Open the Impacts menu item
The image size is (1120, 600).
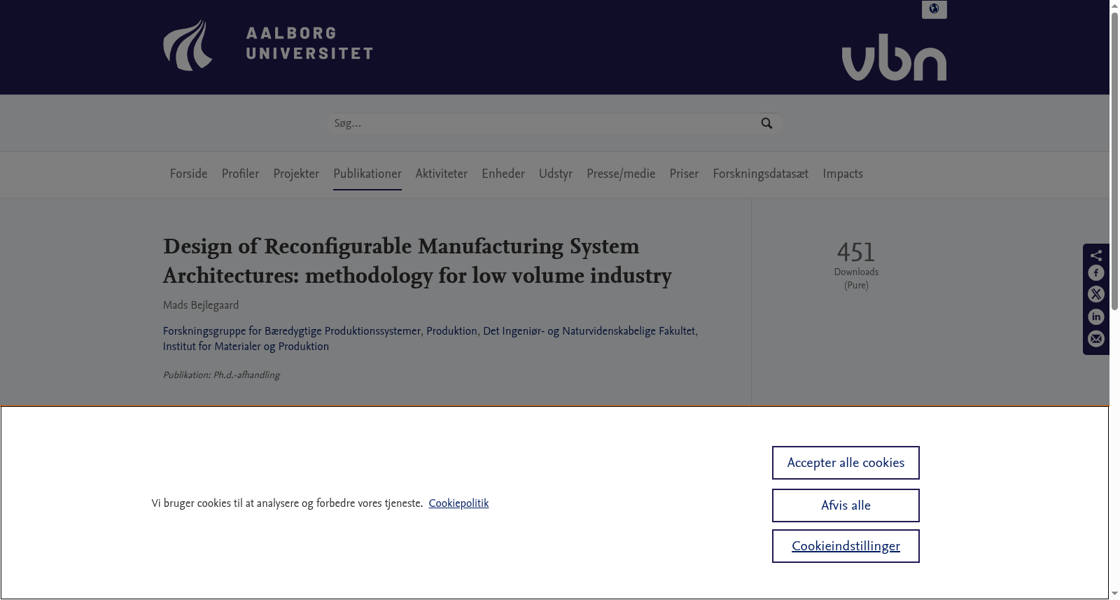tap(843, 174)
